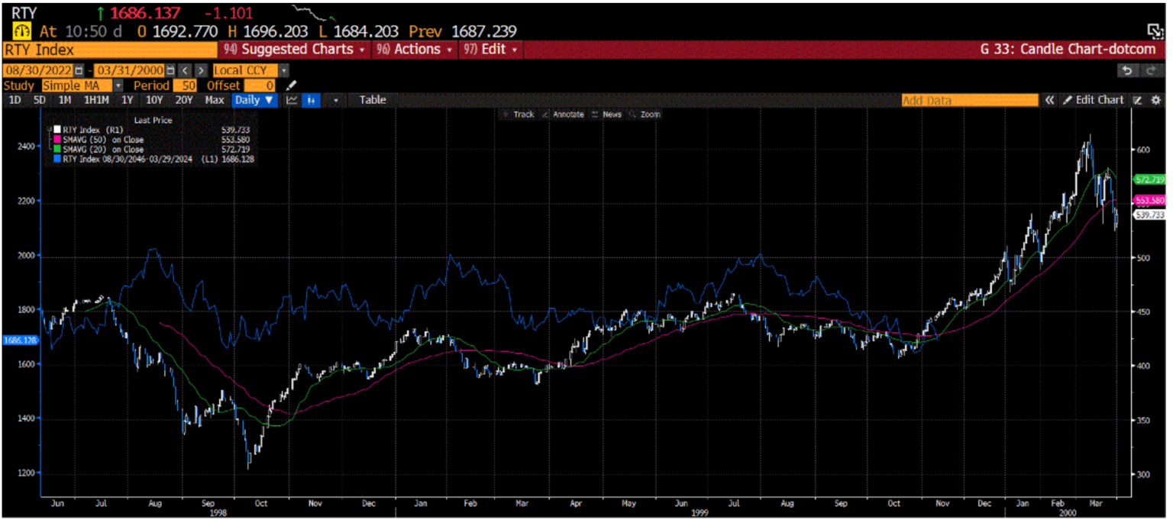Open chart settings via the gear icon
Image resolution: width=1173 pixels, height=523 pixels.
[1155, 100]
